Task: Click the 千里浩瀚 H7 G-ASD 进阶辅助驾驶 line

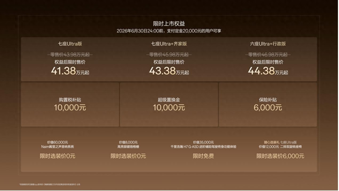Action: click(203, 147)
